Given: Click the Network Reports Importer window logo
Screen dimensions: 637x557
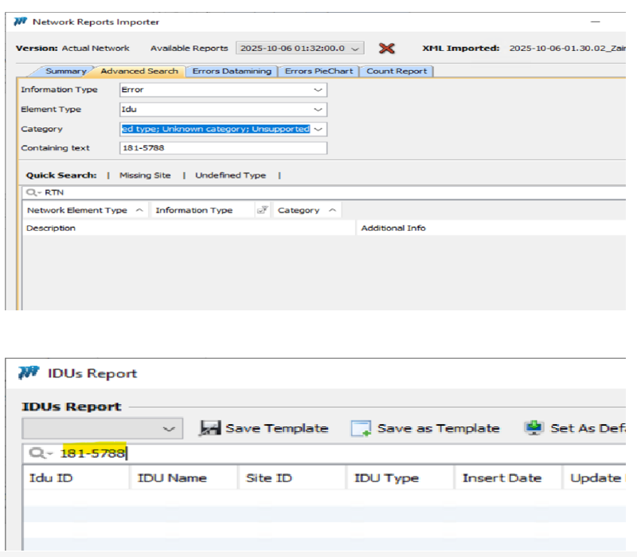Looking at the screenshot, I should [21, 21].
